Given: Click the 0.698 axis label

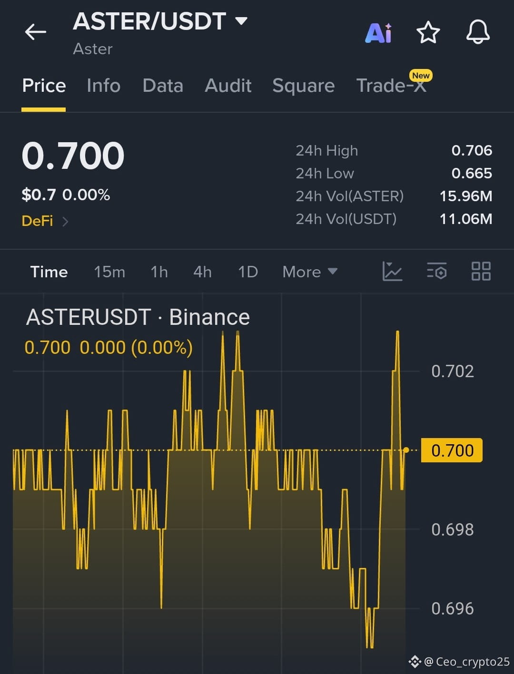Looking at the screenshot, I should [x=453, y=529].
